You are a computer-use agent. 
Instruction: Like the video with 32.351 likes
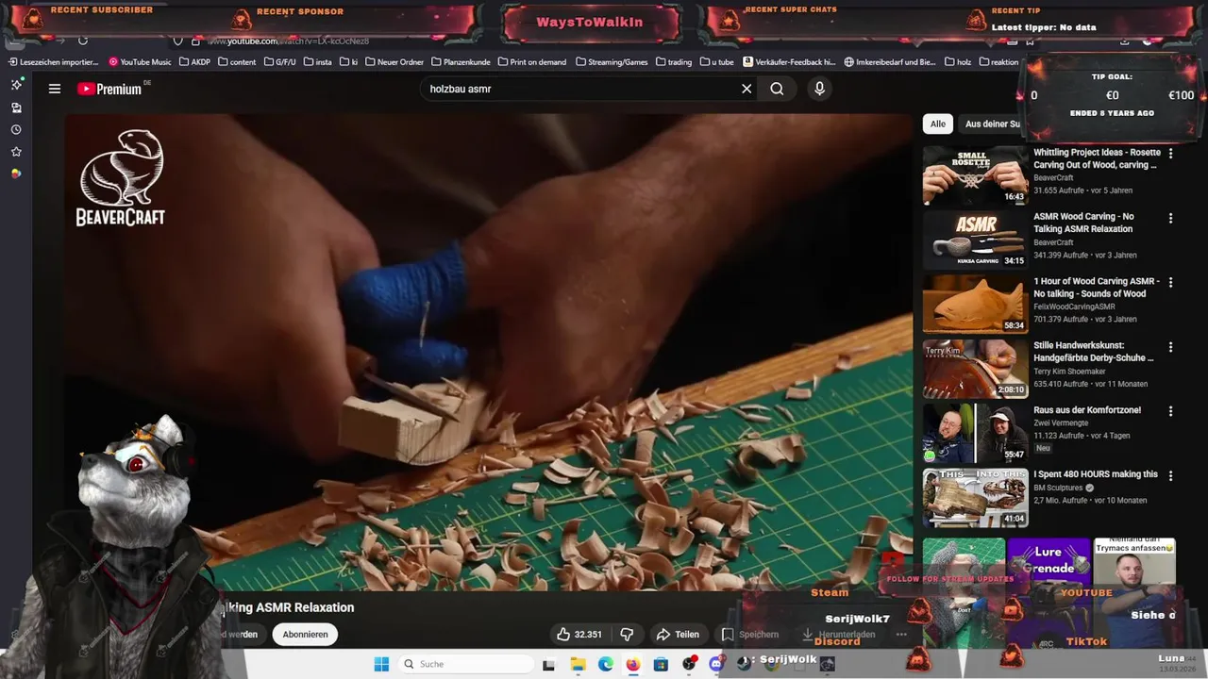579,635
